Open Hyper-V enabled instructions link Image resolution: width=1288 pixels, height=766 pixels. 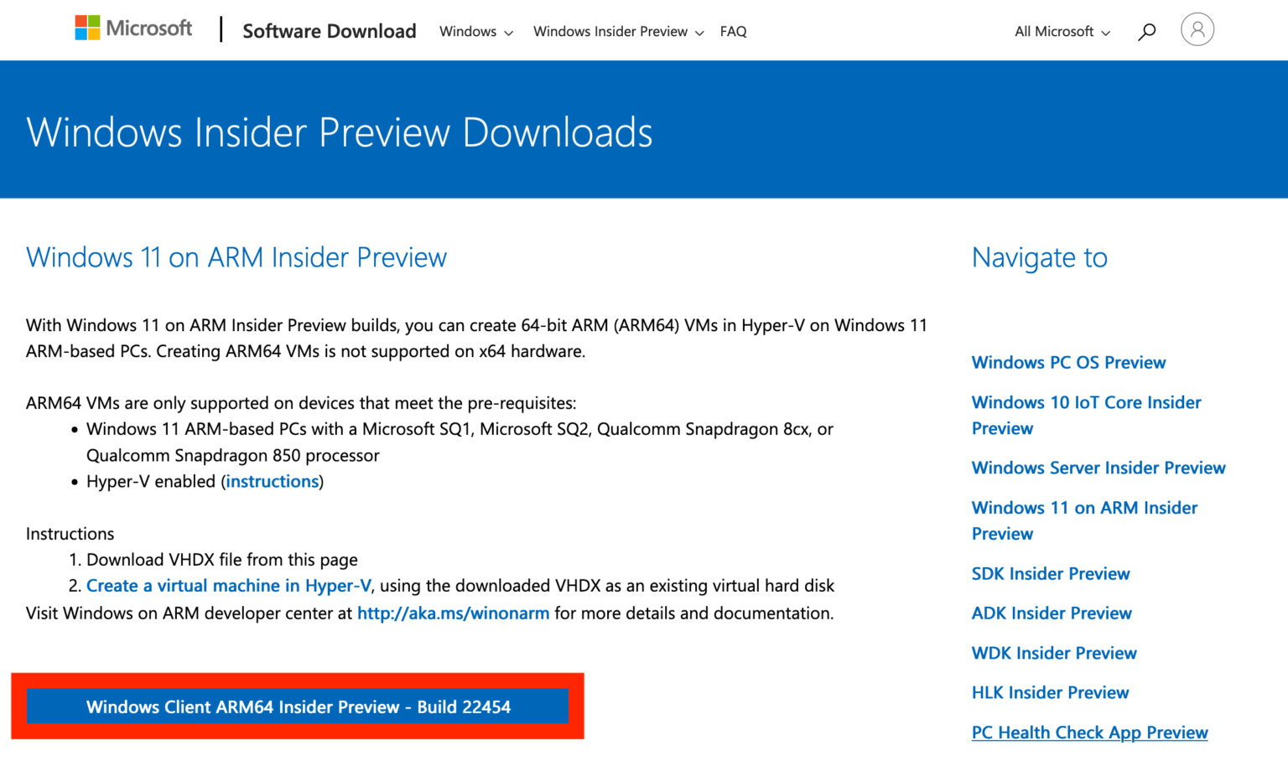click(273, 481)
